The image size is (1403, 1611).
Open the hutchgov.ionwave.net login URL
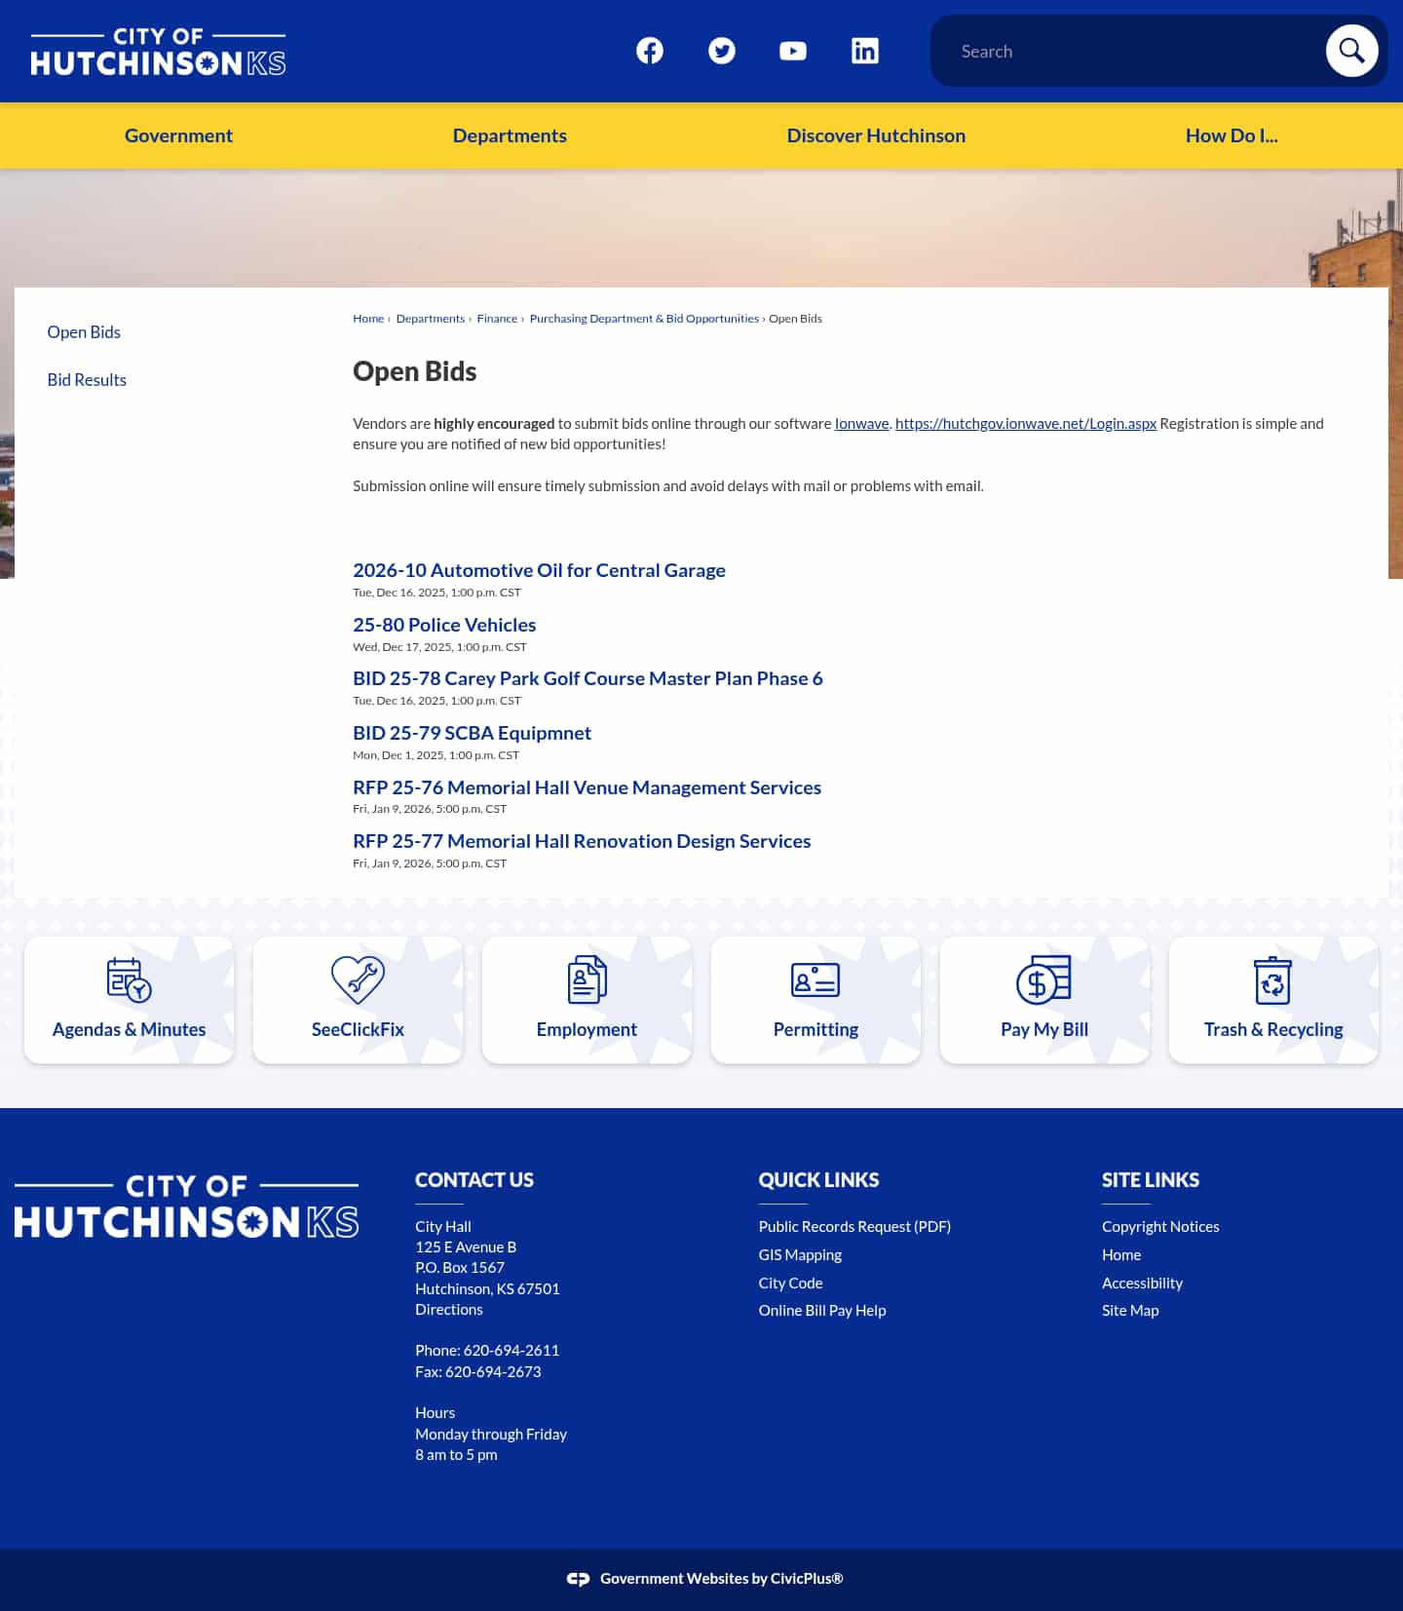click(1025, 424)
